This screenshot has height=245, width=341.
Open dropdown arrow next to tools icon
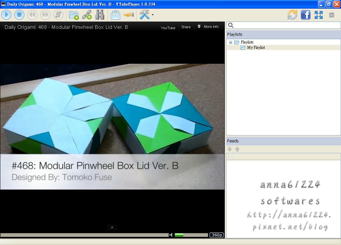click(x=153, y=15)
